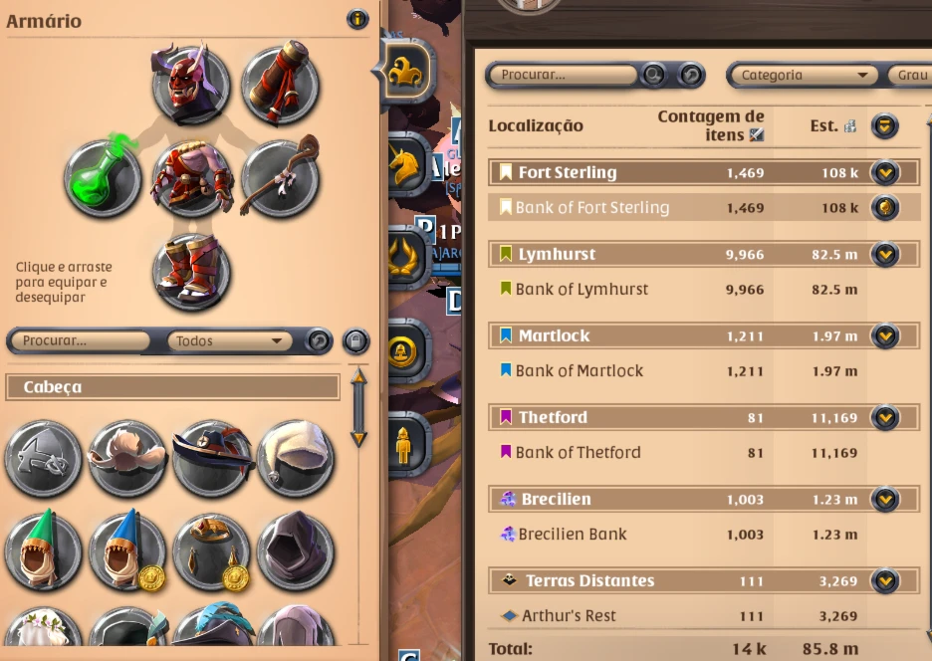This screenshot has height=661, width=932.
Task: Click the wardrobe info icon
Action: point(357,20)
